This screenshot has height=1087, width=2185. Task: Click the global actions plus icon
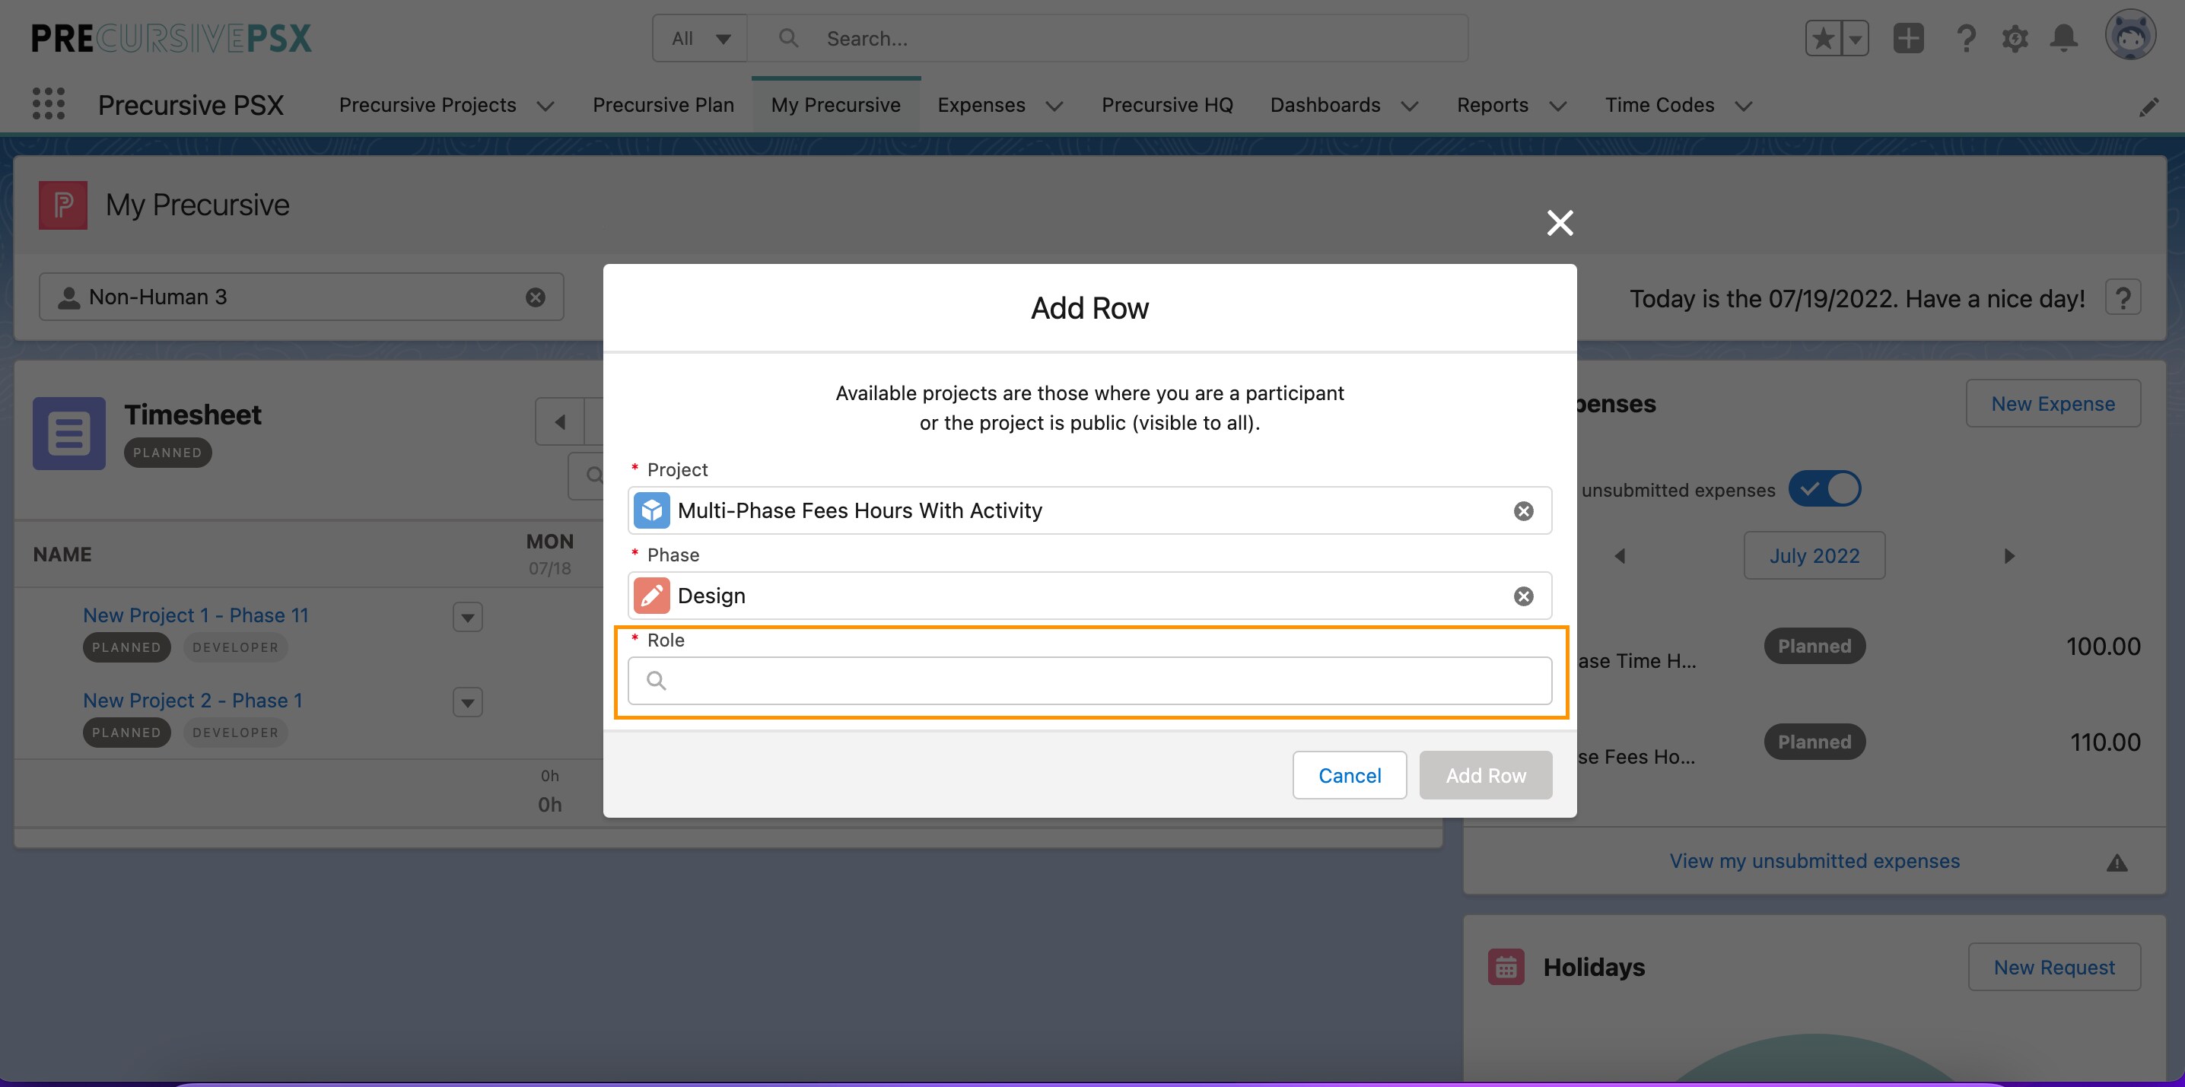pyautogui.click(x=1909, y=38)
